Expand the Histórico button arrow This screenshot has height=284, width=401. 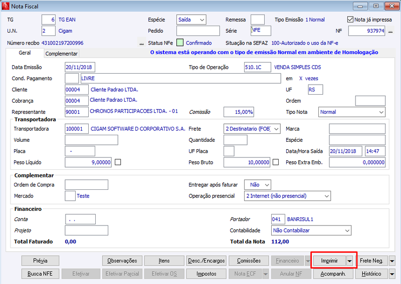point(392,274)
